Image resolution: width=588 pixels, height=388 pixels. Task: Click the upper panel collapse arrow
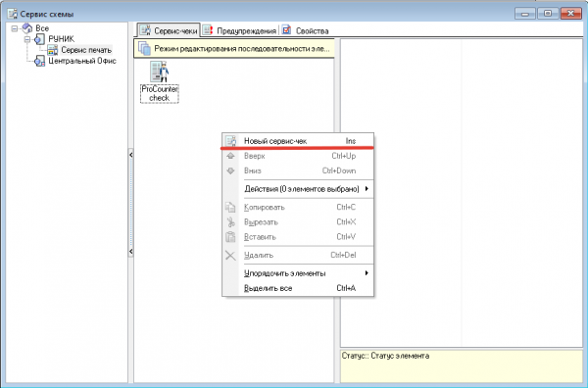pyautogui.click(x=131, y=155)
